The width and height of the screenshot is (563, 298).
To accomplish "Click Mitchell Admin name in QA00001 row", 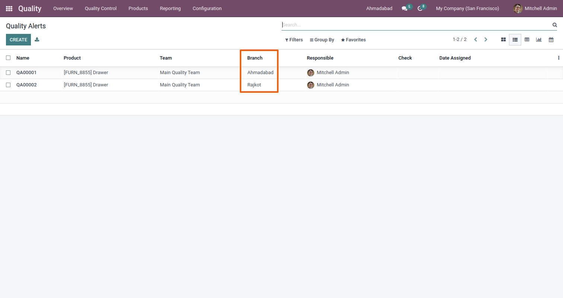I will [x=333, y=73].
